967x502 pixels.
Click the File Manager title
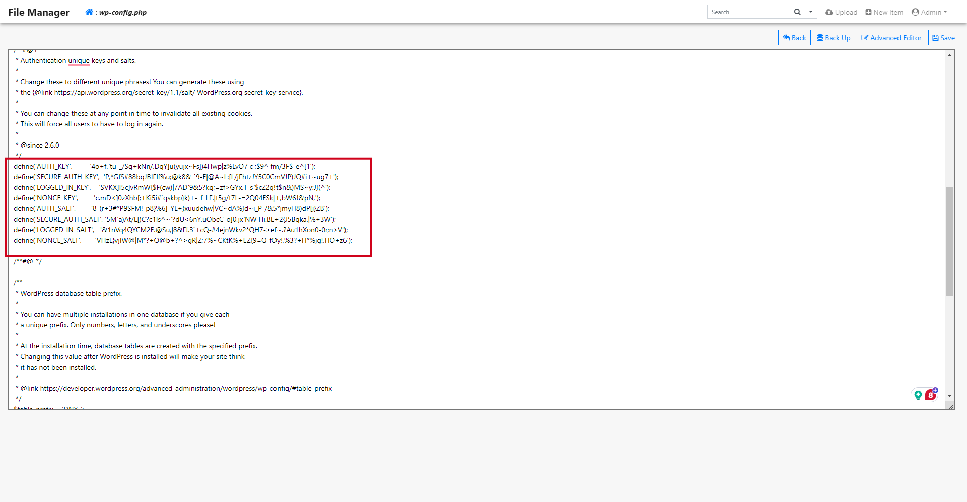39,12
